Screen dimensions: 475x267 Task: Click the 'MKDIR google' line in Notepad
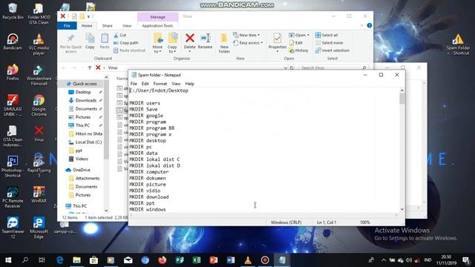point(146,116)
